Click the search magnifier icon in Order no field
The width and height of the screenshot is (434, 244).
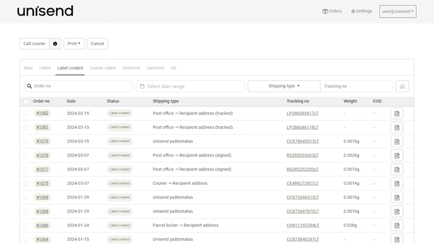pos(29,86)
